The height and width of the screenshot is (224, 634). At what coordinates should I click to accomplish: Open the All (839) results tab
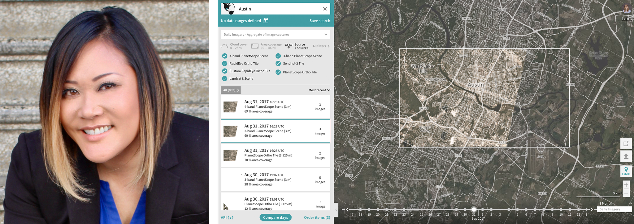tap(231, 90)
